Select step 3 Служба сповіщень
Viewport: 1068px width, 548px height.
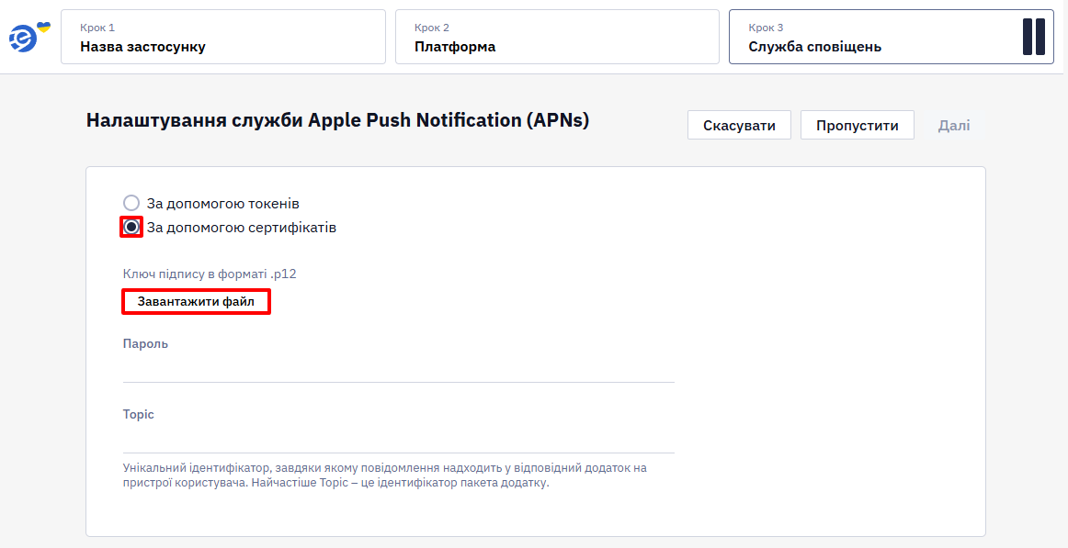point(892,37)
